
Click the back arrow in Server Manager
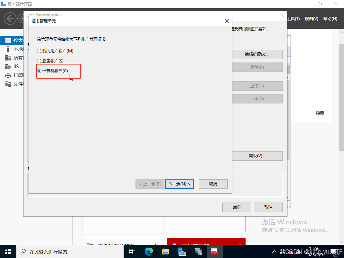coord(10,18)
